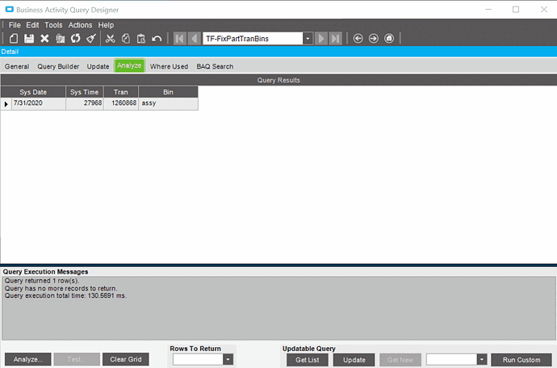Image resolution: width=557 pixels, height=368 pixels.
Task: Click the app icon in the title bar
Action: coord(9,10)
